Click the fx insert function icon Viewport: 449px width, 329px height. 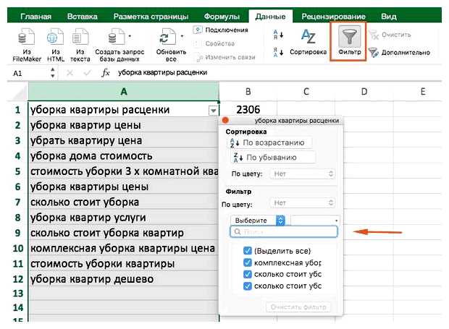(106, 73)
